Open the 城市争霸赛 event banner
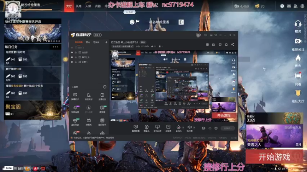 click(x=33, y=33)
